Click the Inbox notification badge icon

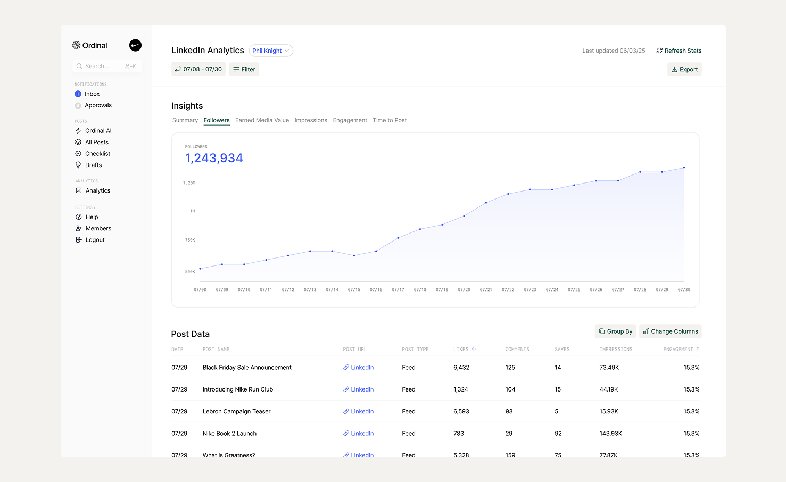coord(78,94)
